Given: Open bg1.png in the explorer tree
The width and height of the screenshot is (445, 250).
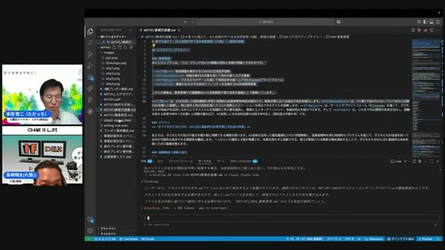Looking at the screenshot, I should 111,58.
